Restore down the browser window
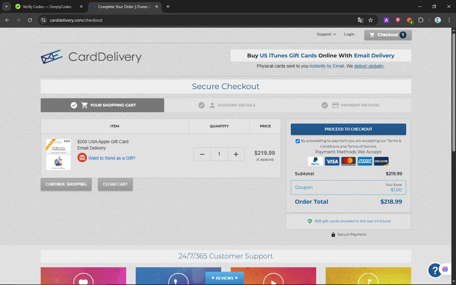This screenshot has width=456, height=285. click(434, 6)
